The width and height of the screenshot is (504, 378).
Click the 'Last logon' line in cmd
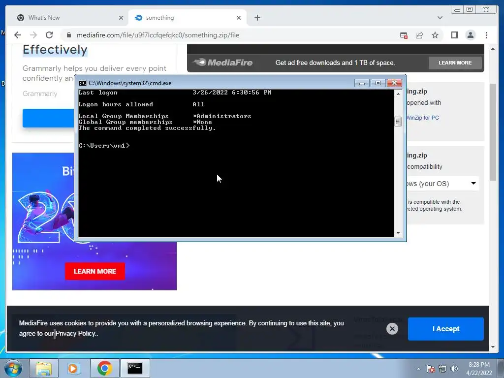pyautogui.click(x=175, y=93)
